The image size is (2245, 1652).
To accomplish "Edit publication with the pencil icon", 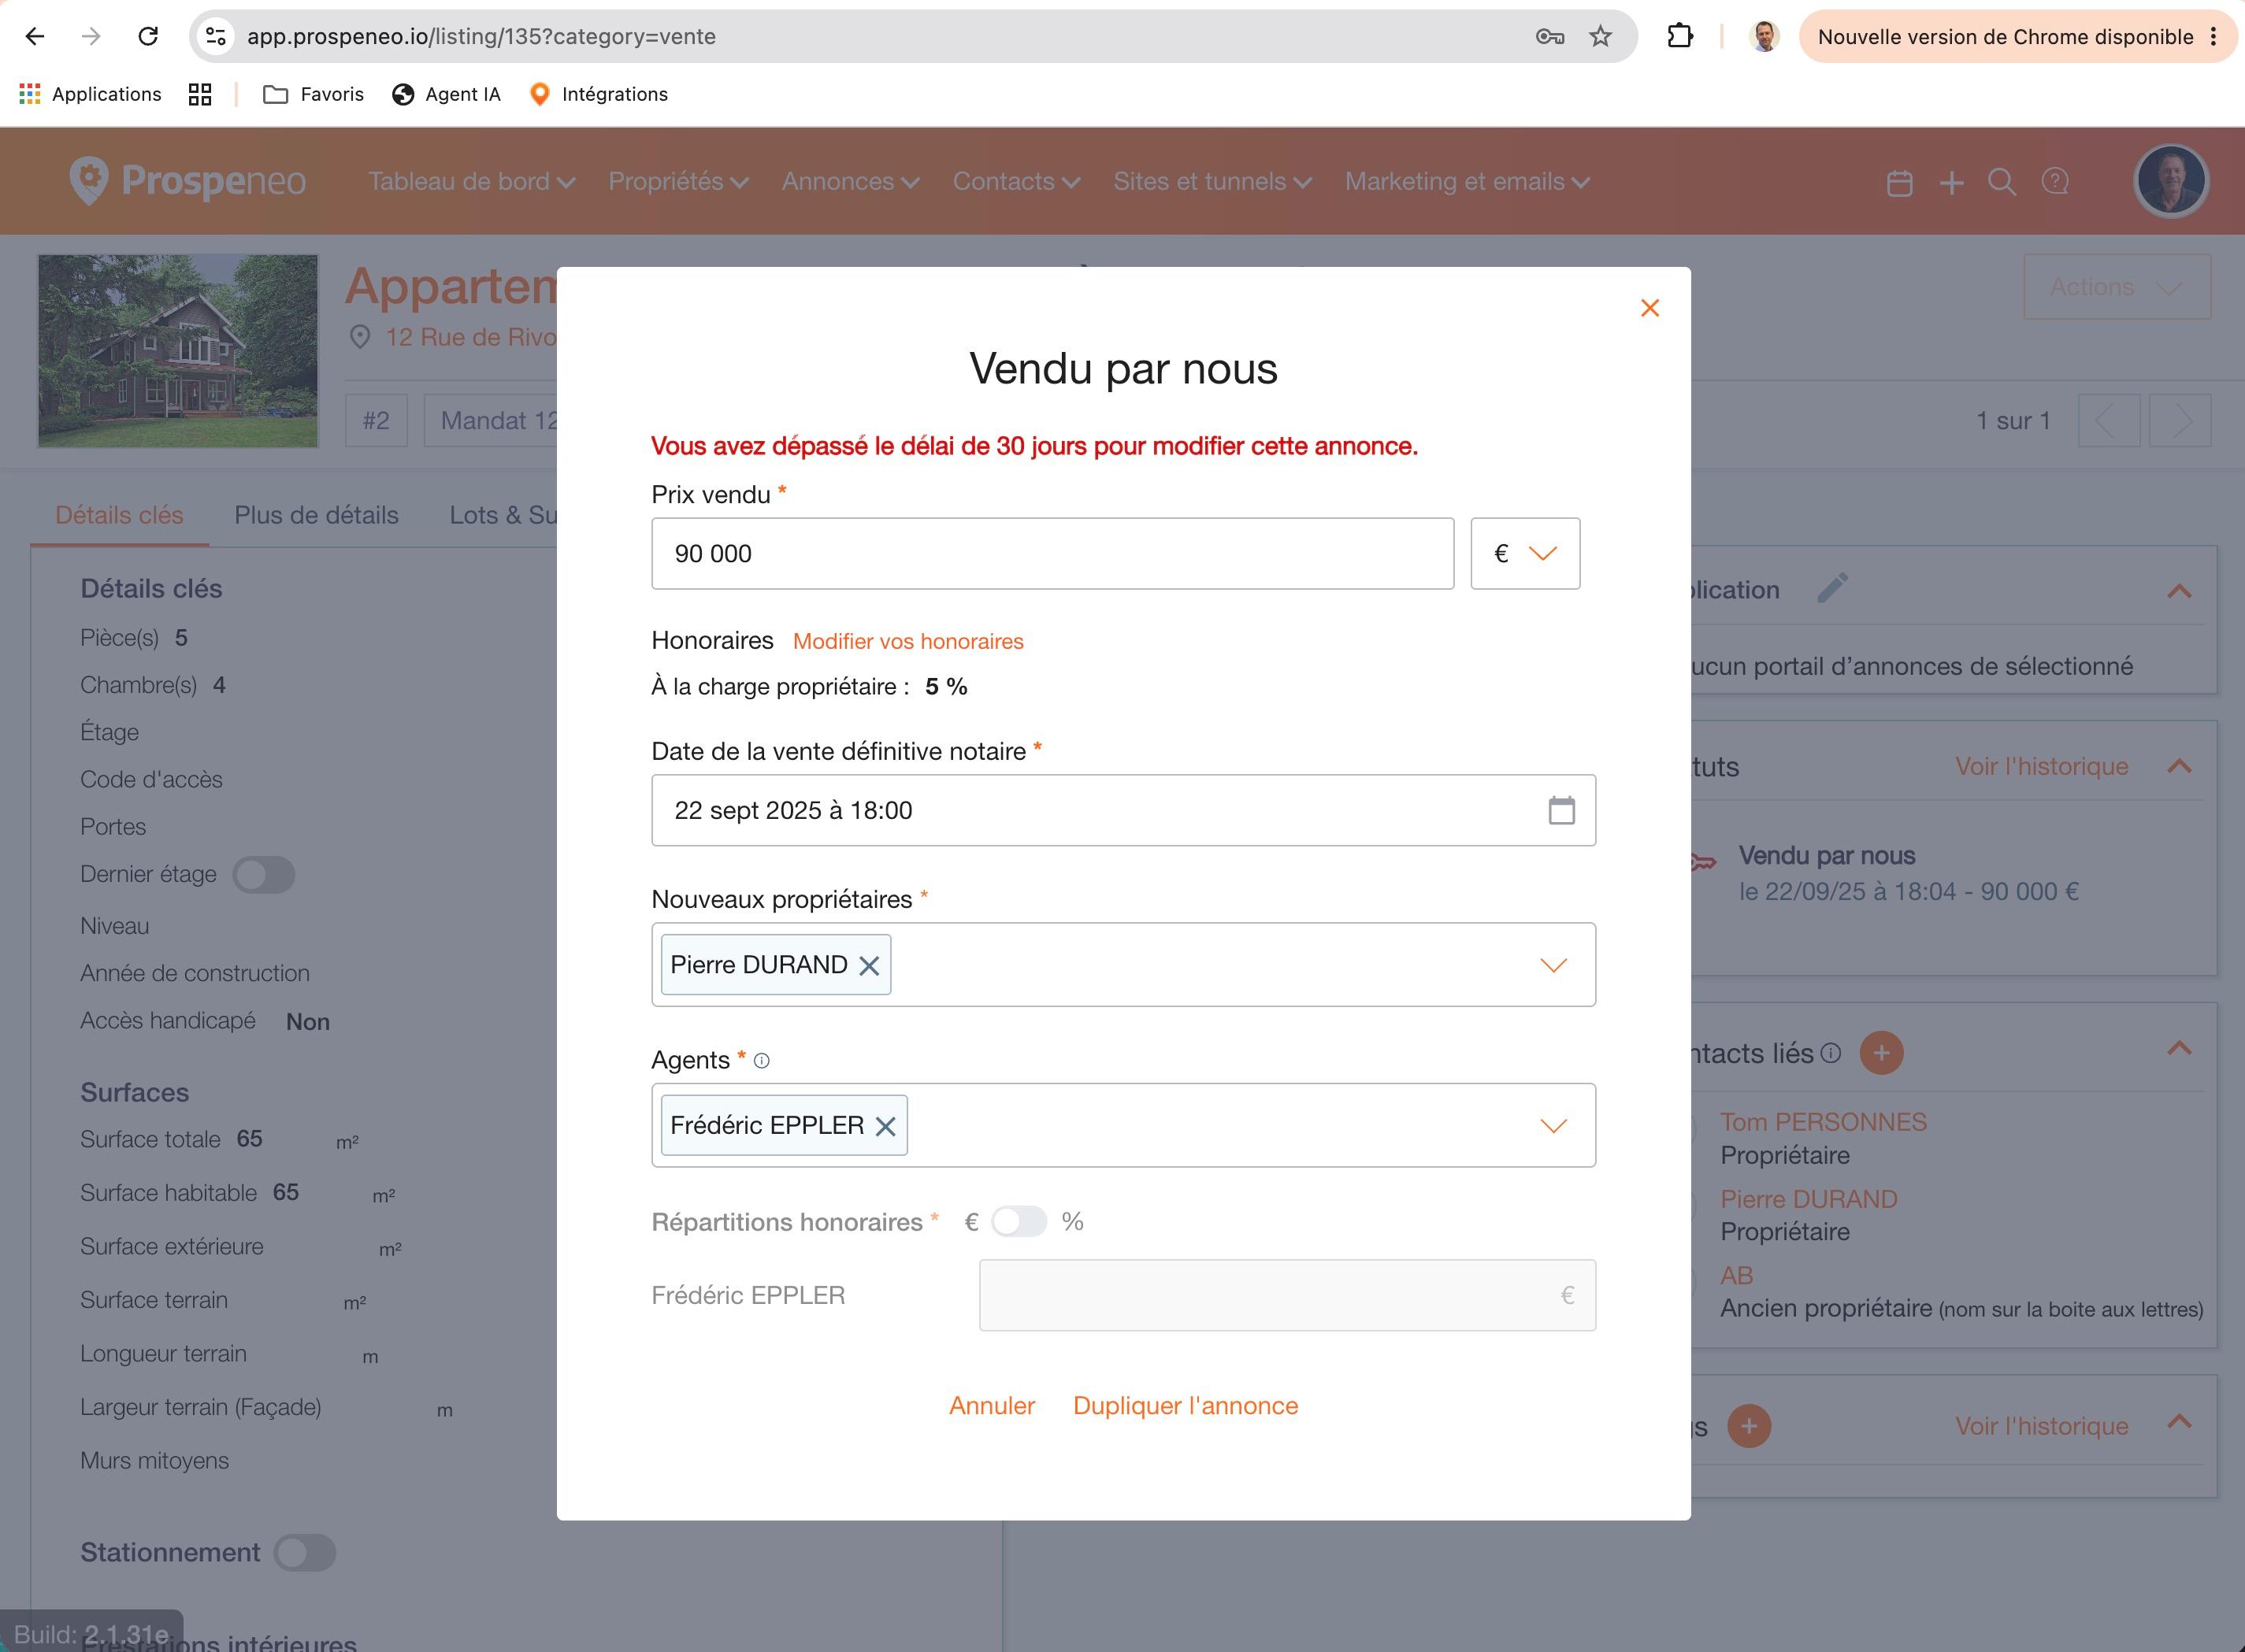I will (x=1831, y=588).
